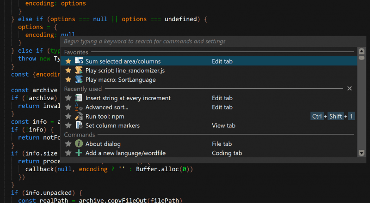The height and width of the screenshot is (203, 370).
Task: Click info.unpacked in the code editor
Action: [49, 193]
